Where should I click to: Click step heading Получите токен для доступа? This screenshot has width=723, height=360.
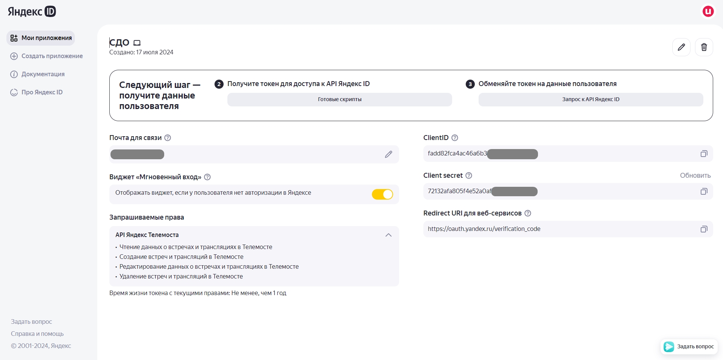(299, 84)
